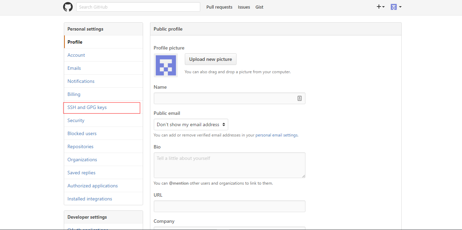Image resolution: width=462 pixels, height=230 pixels.
Task: Click Upload new picture button
Action: click(x=210, y=59)
